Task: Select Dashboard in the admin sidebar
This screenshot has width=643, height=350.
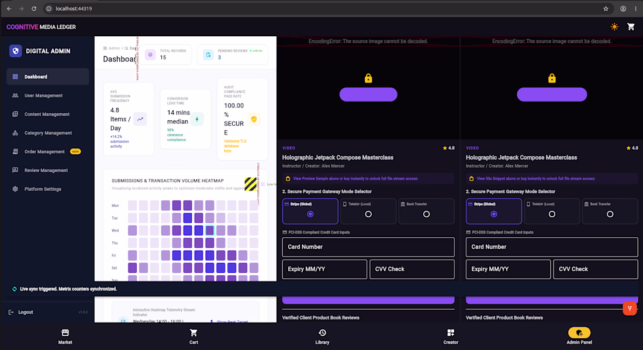Action: pos(47,77)
